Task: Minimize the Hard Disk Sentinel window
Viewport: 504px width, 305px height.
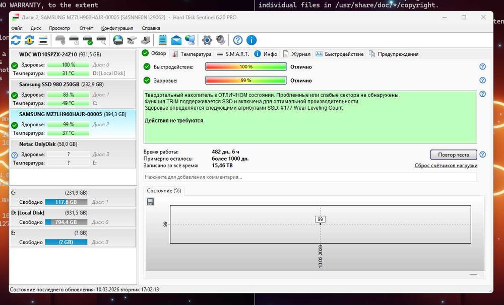Action: 445,17
